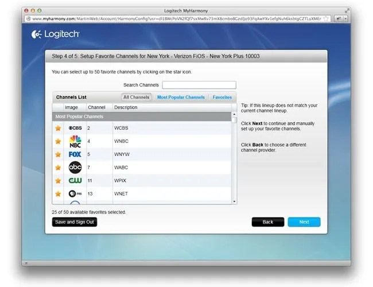Click the bookmark star in address bar
The image size is (373, 287).
[327, 18]
